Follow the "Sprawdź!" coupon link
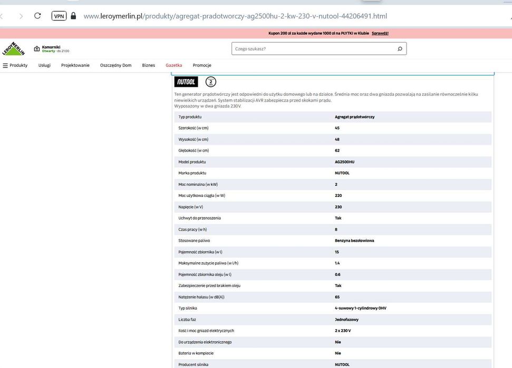The width and height of the screenshot is (512, 368). [x=380, y=33]
